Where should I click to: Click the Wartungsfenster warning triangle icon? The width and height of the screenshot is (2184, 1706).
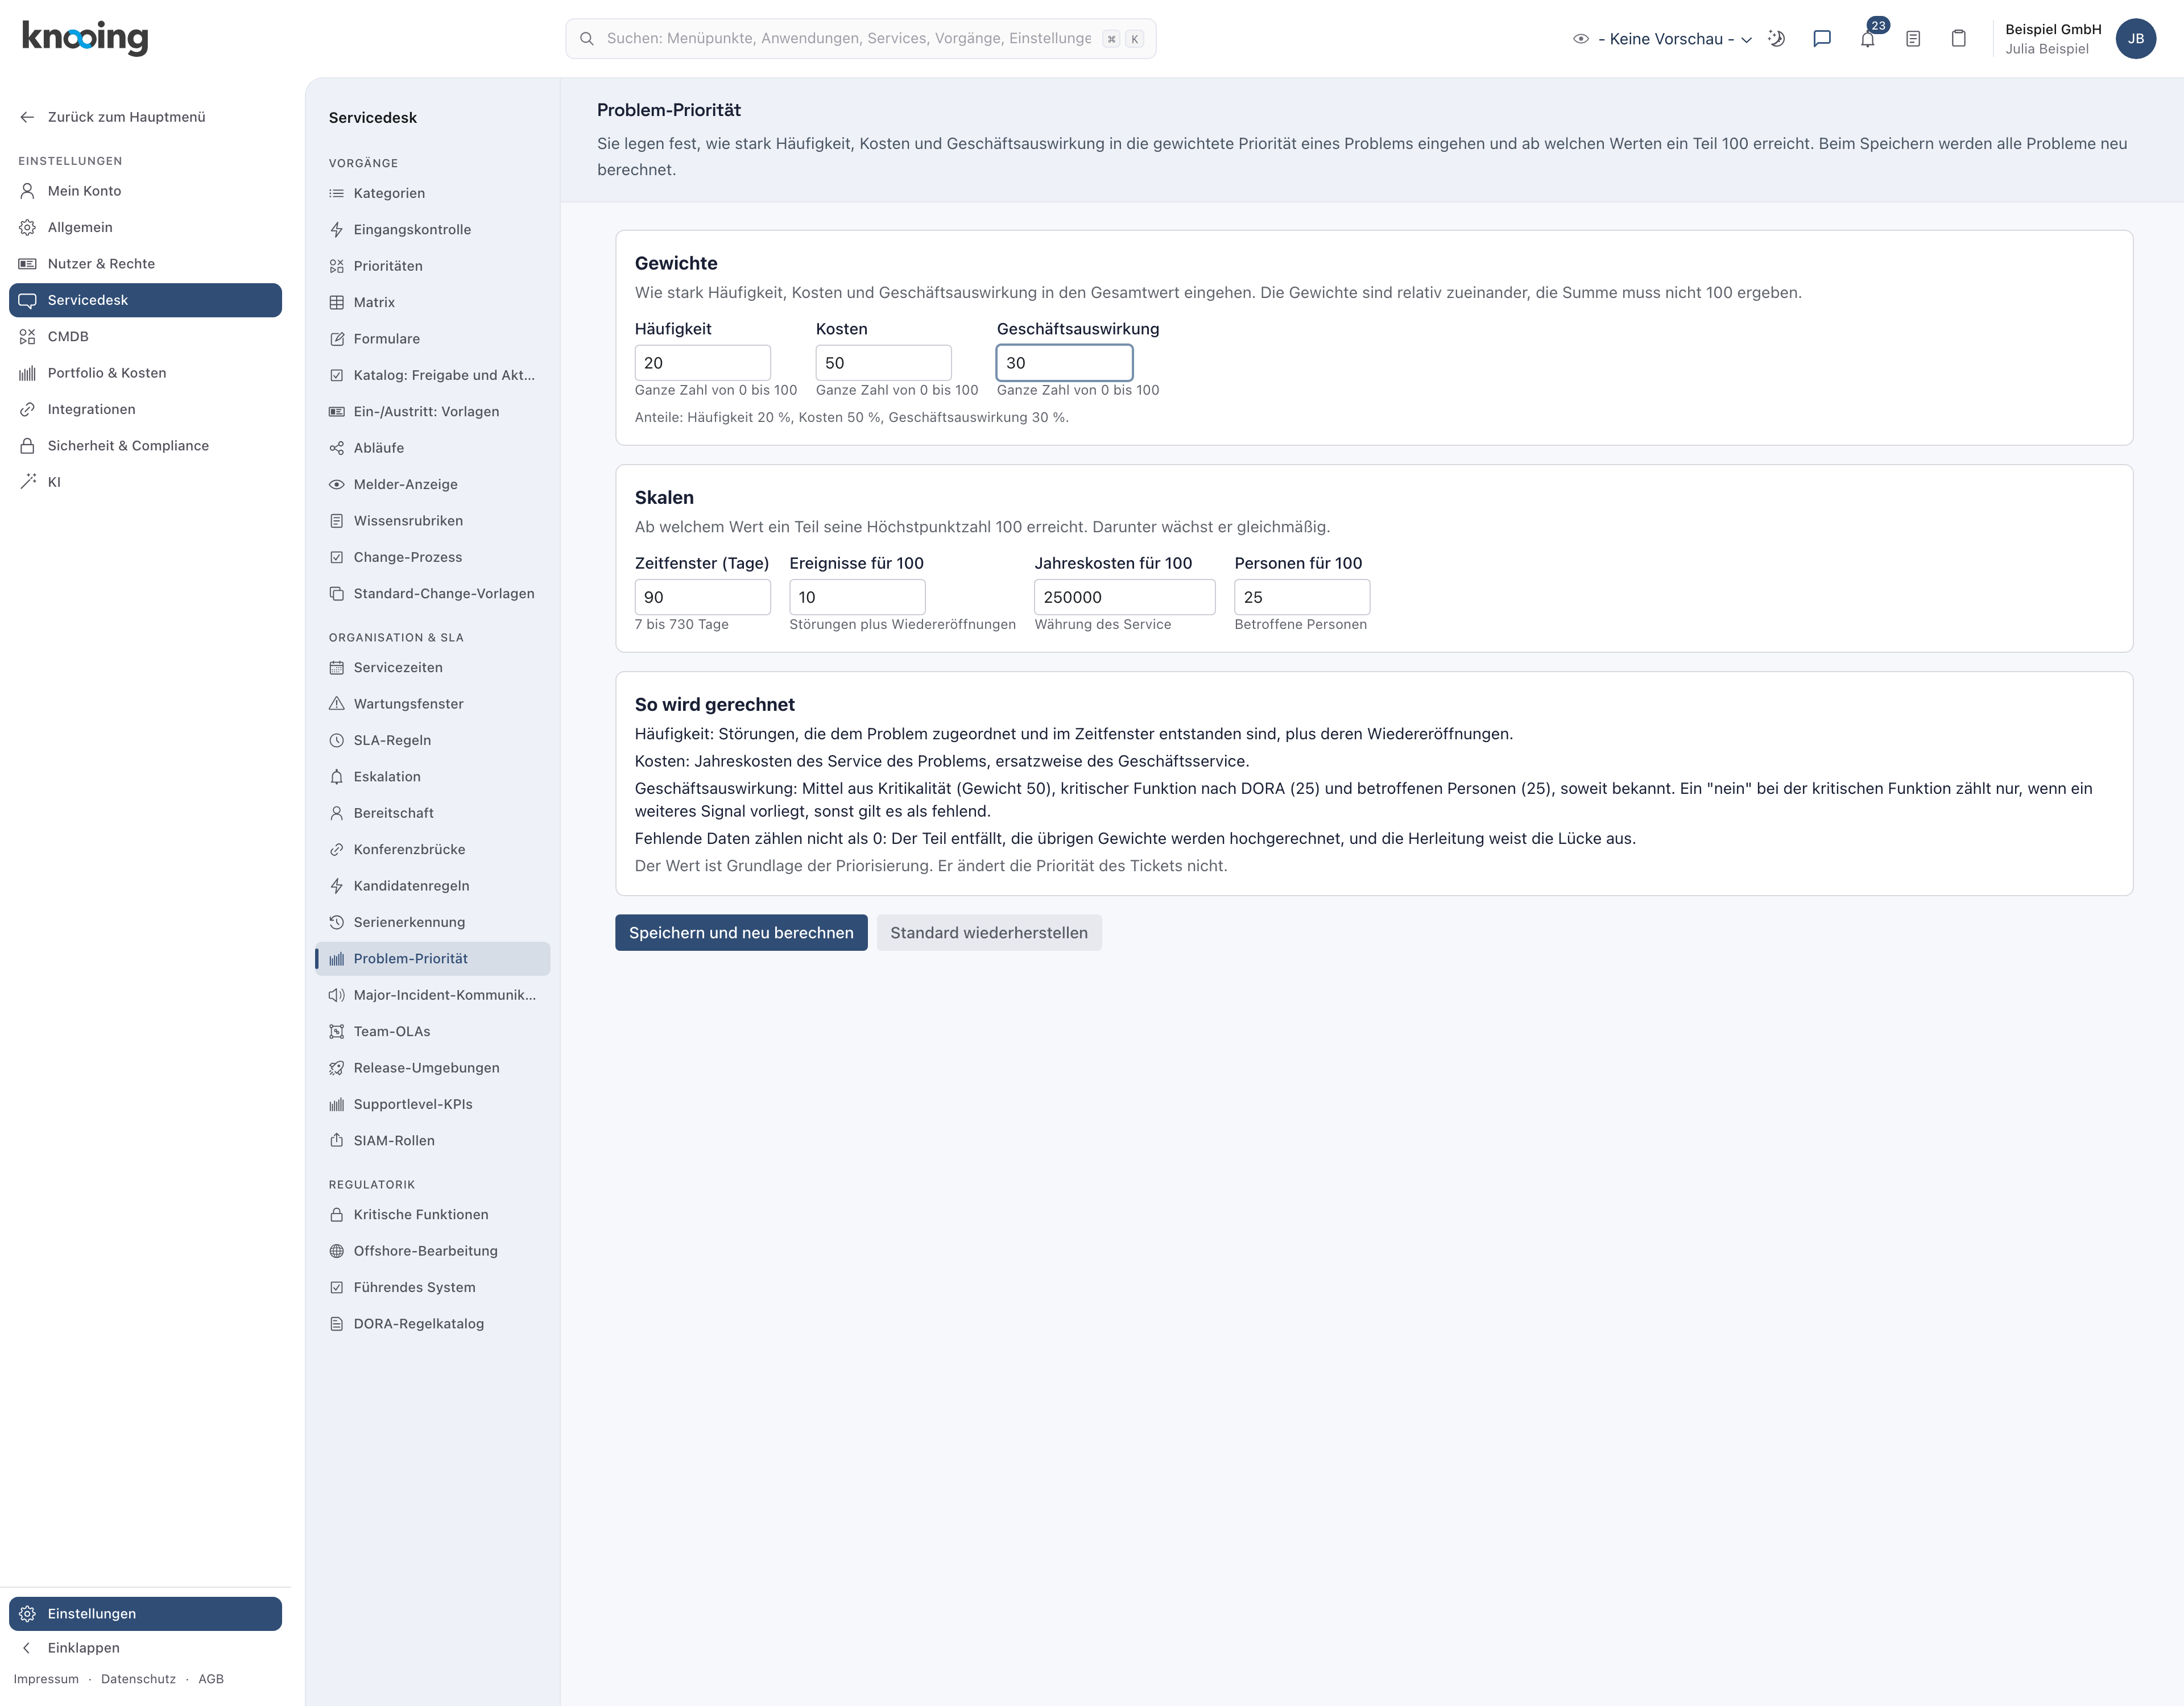[x=337, y=704]
